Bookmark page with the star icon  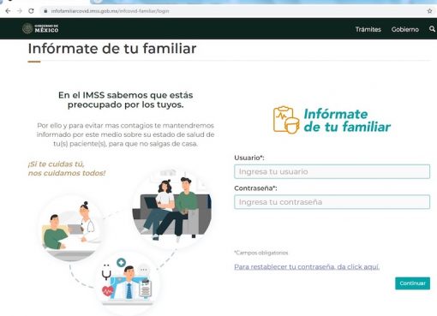click(429, 11)
